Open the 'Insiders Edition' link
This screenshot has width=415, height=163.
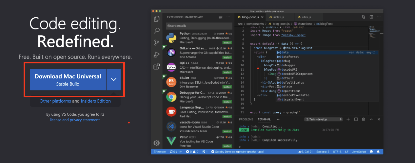(96, 101)
